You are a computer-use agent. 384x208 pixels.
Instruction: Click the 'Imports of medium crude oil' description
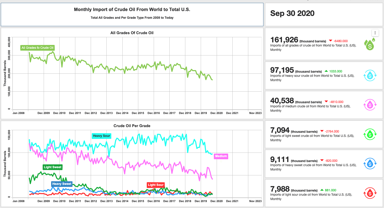310,108
